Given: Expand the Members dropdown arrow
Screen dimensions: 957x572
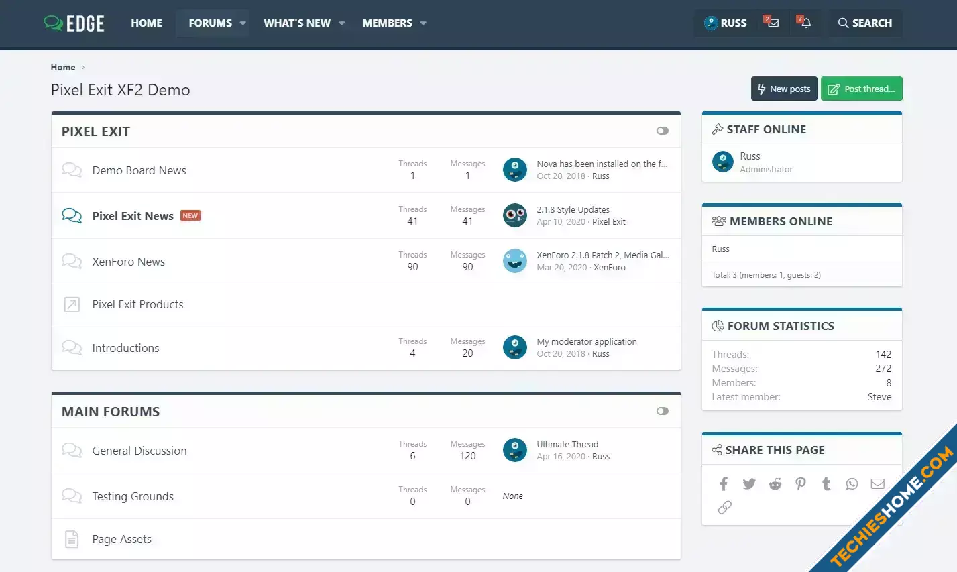Looking at the screenshot, I should tap(423, 23).
